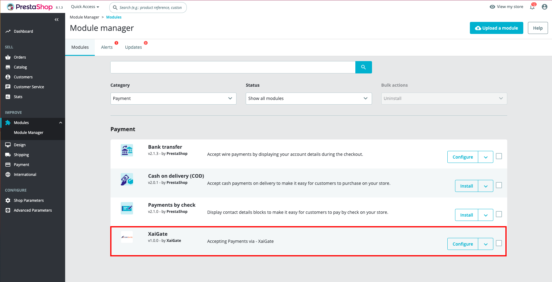The image size is (552, 282).
Task: Click the eye icon for View my store
Action: pos(492,7)
